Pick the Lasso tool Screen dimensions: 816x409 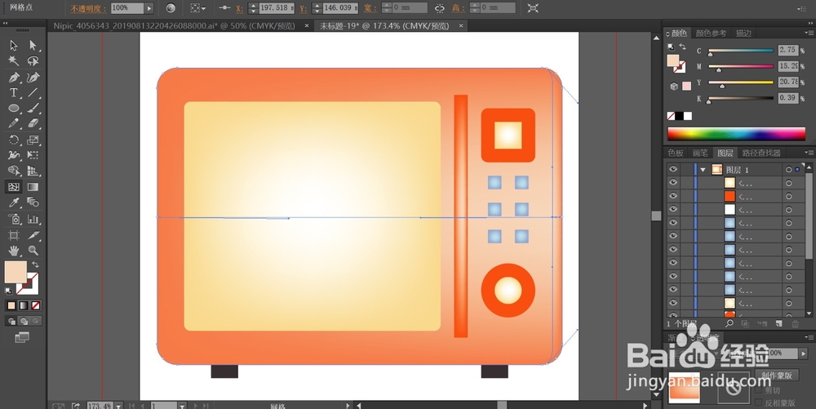coord(33,61)
